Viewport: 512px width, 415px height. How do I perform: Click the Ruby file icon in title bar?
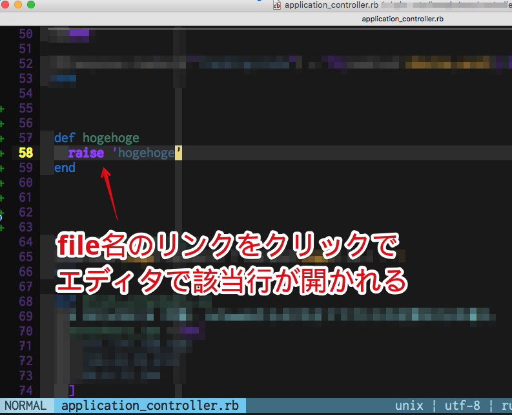tap(276, 5)
